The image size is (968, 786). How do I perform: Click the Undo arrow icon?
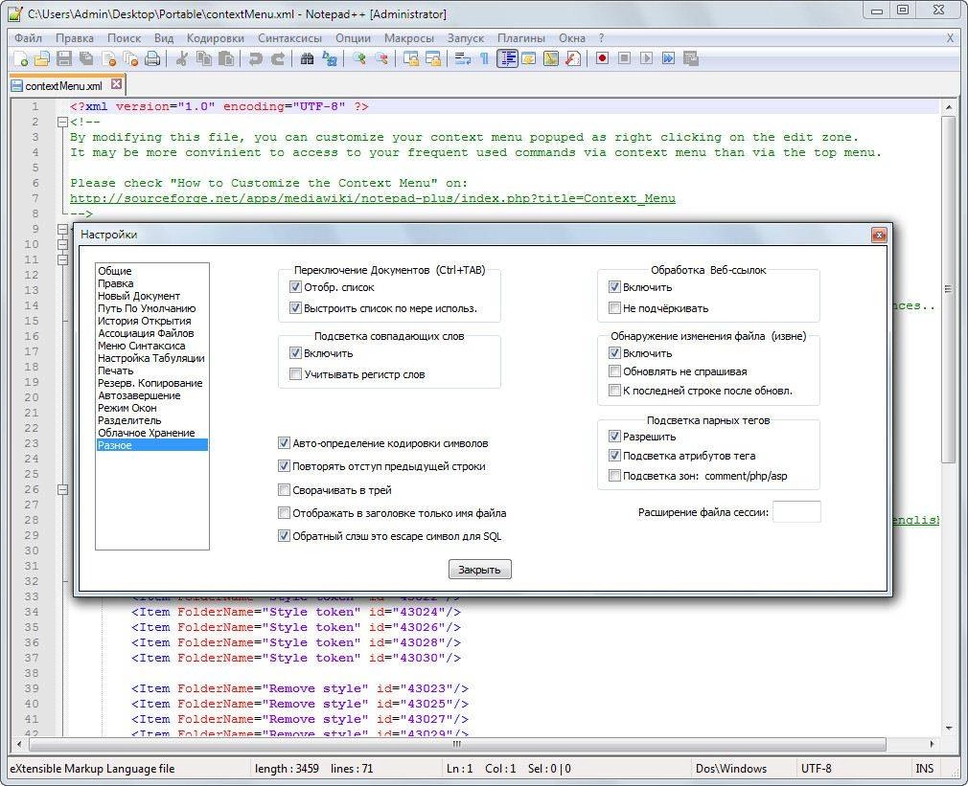point(255,58)
